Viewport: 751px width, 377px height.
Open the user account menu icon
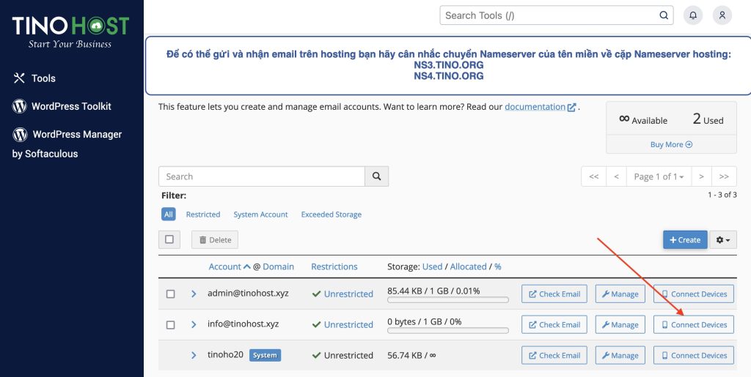(x=722, y=15)
